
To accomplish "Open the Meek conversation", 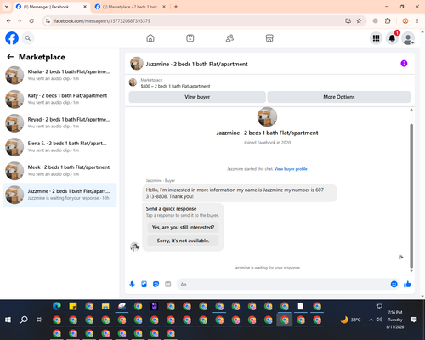I will click(59, 171).
